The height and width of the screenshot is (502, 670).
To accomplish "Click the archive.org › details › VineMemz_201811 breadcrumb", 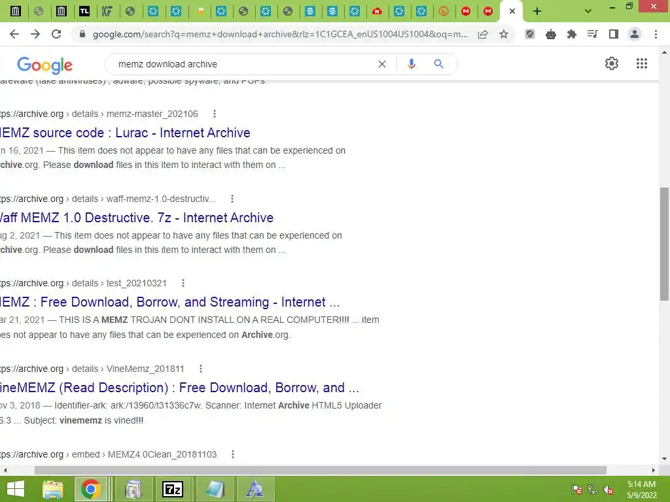I will [x=92, y=369].
